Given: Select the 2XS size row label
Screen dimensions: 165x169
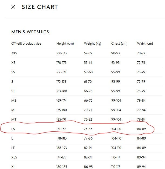Looking at the screenshot, I should [x=14, y=53].
